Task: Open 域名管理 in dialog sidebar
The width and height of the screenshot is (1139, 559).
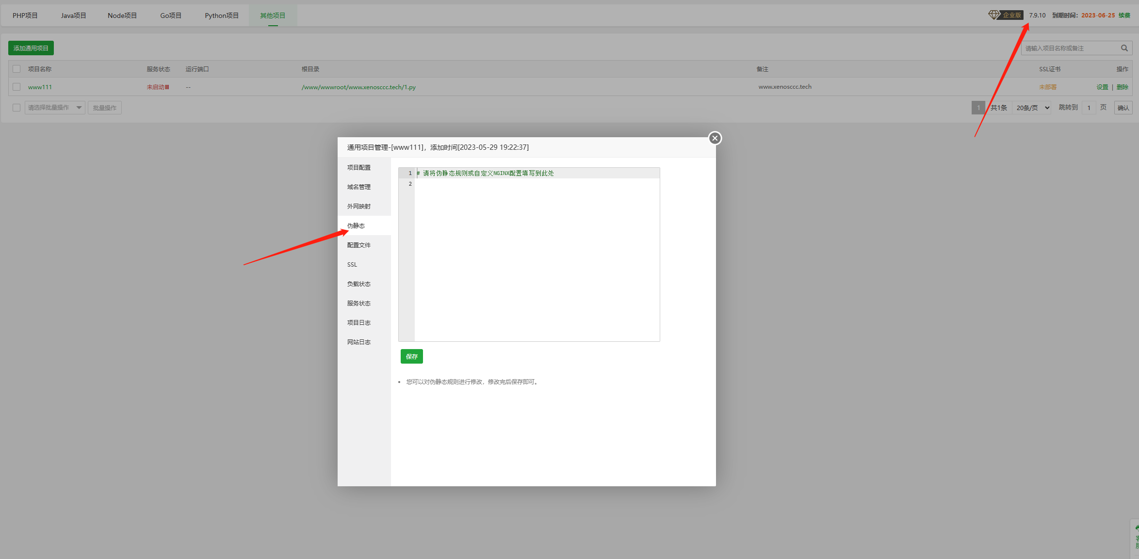Action: (364, 187)
